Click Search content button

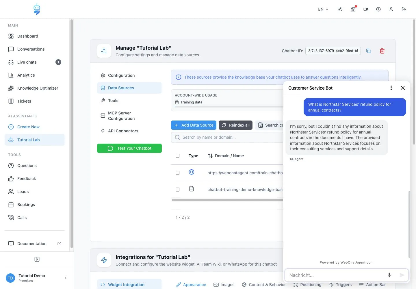click(x=269, y=125)
